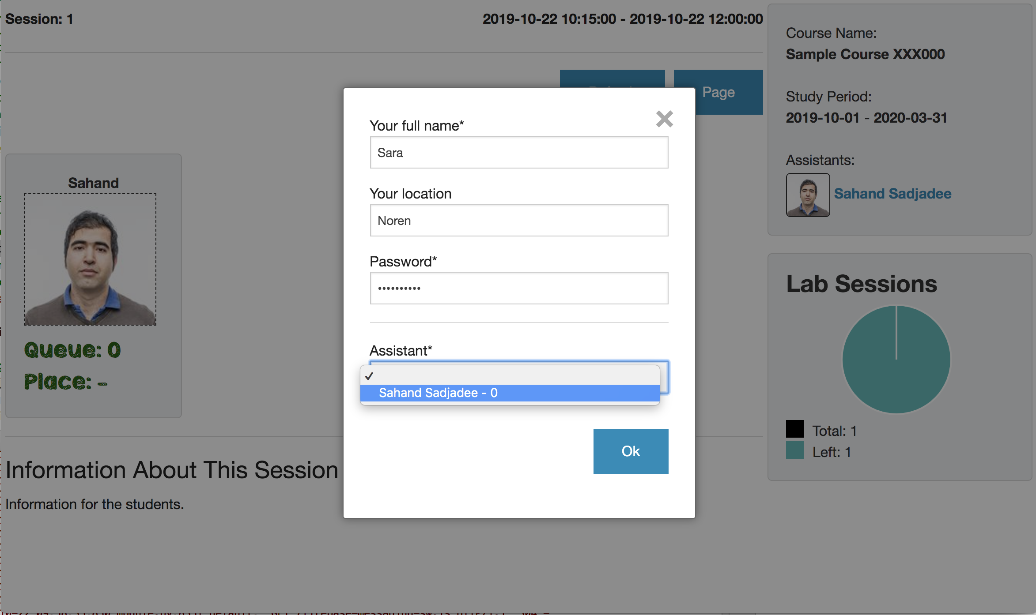The image size is (1036, 615).
Task: Click the partially hidden blue button beside Page
Action: point(612,79)
